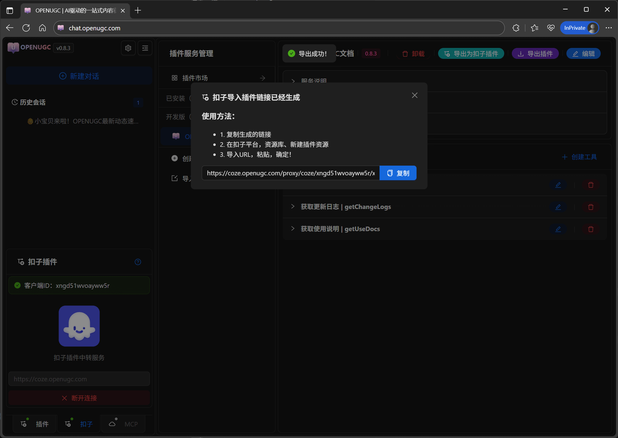Delete the getUseDocs tool trash icon

(591, 229)
